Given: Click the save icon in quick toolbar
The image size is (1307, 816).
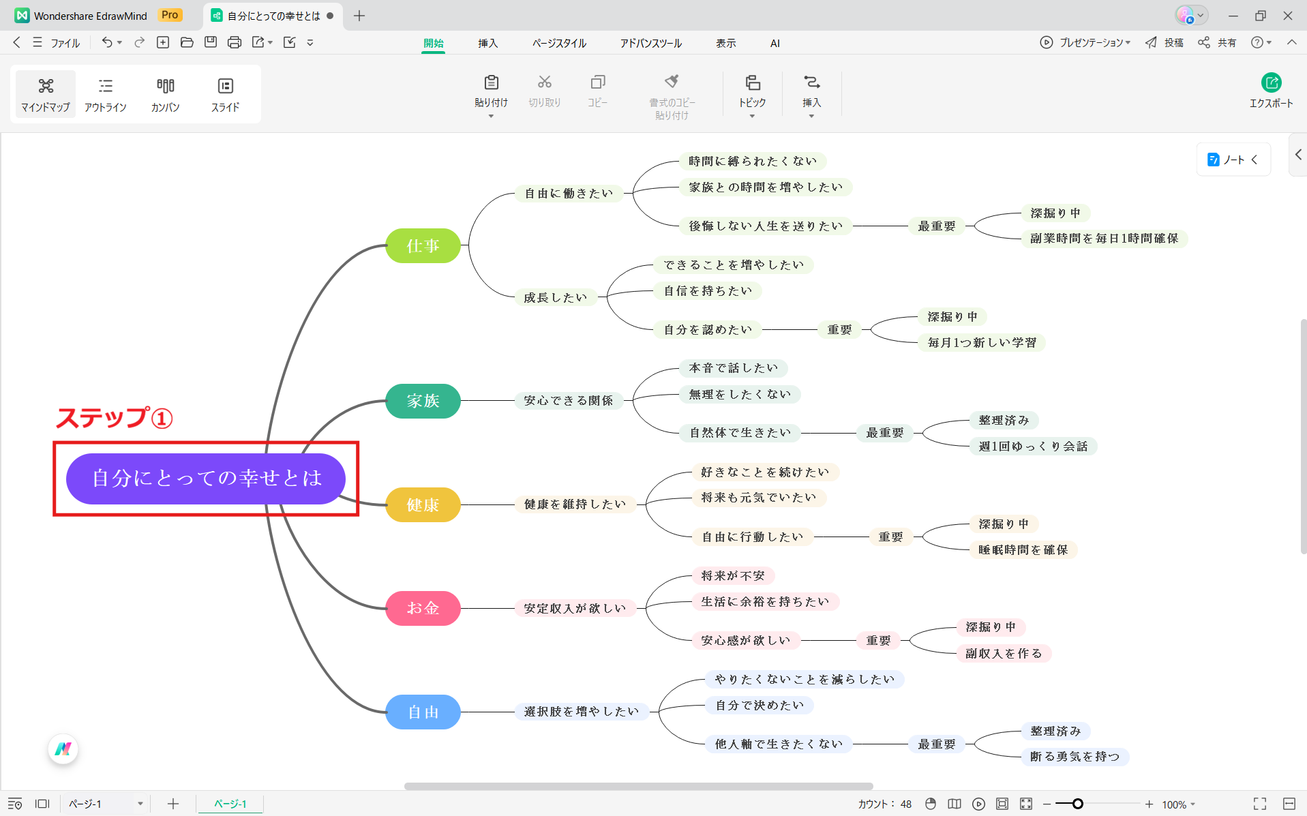Looking at the screenshot, I should (x=211, y=42).
